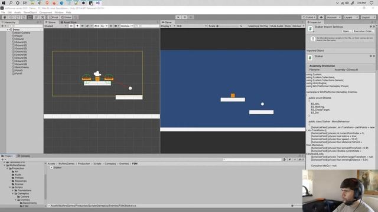Open scene component tools icon
This screenshot has height=212, width=378.
[x=111, y=26]
